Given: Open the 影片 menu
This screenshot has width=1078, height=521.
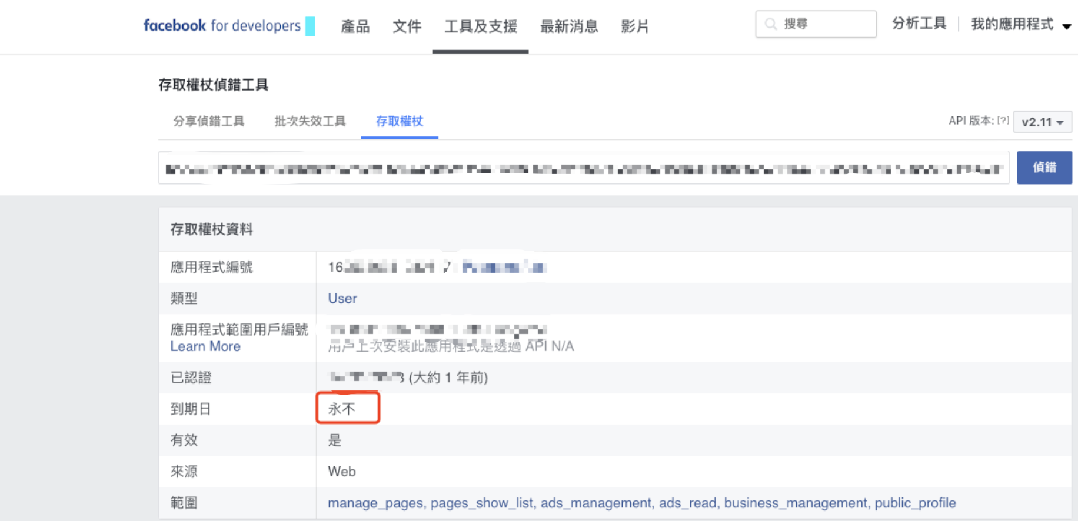Looking at the screenshot, I should [x=635, y=26].
